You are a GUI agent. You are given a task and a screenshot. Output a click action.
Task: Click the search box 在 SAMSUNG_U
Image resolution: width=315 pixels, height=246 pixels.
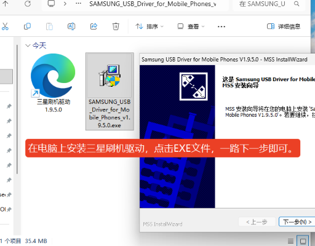tap(269, 4)
